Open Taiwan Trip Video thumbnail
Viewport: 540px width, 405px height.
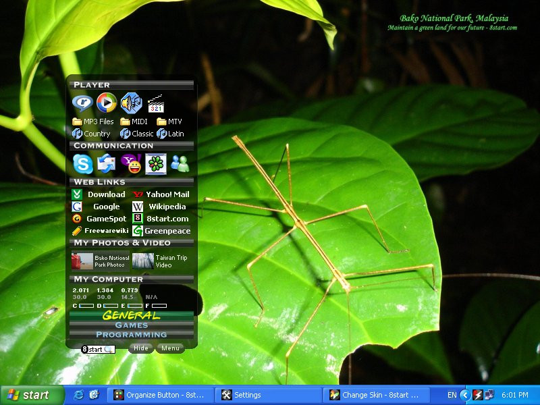[x=160, y=261]
